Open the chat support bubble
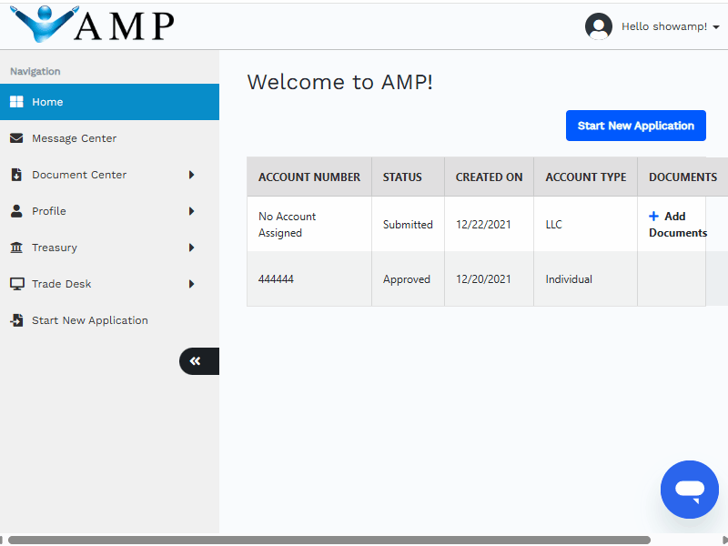This screenshot has width=728, height=546. [690, 490]
